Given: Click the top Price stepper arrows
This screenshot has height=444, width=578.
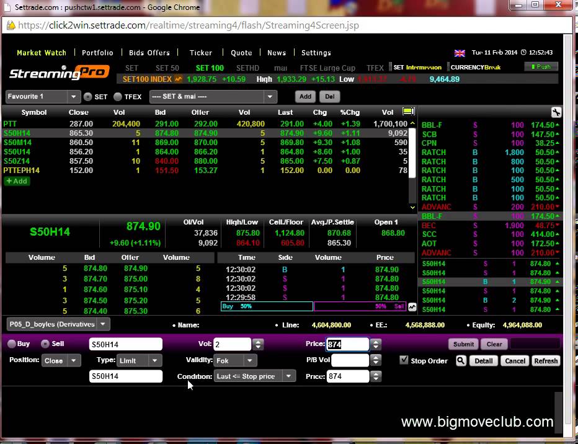Looking at the screenshot, I should [x=376, y=344].
